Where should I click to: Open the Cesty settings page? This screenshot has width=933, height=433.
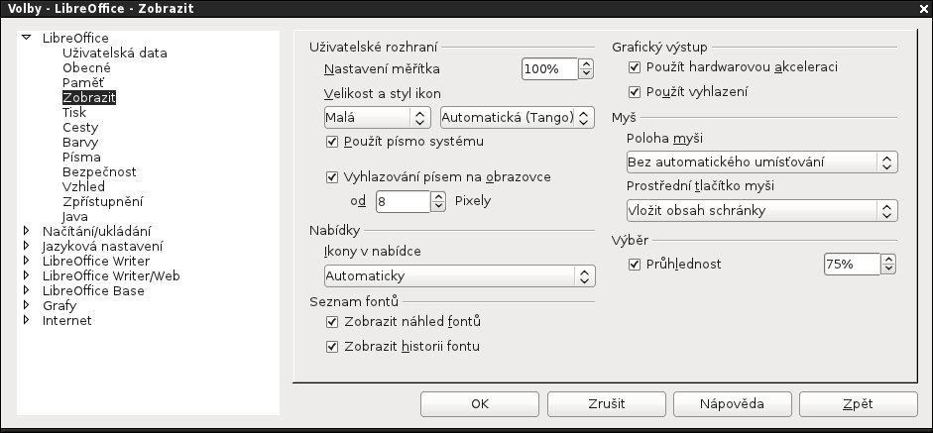(x=80, y=127)
